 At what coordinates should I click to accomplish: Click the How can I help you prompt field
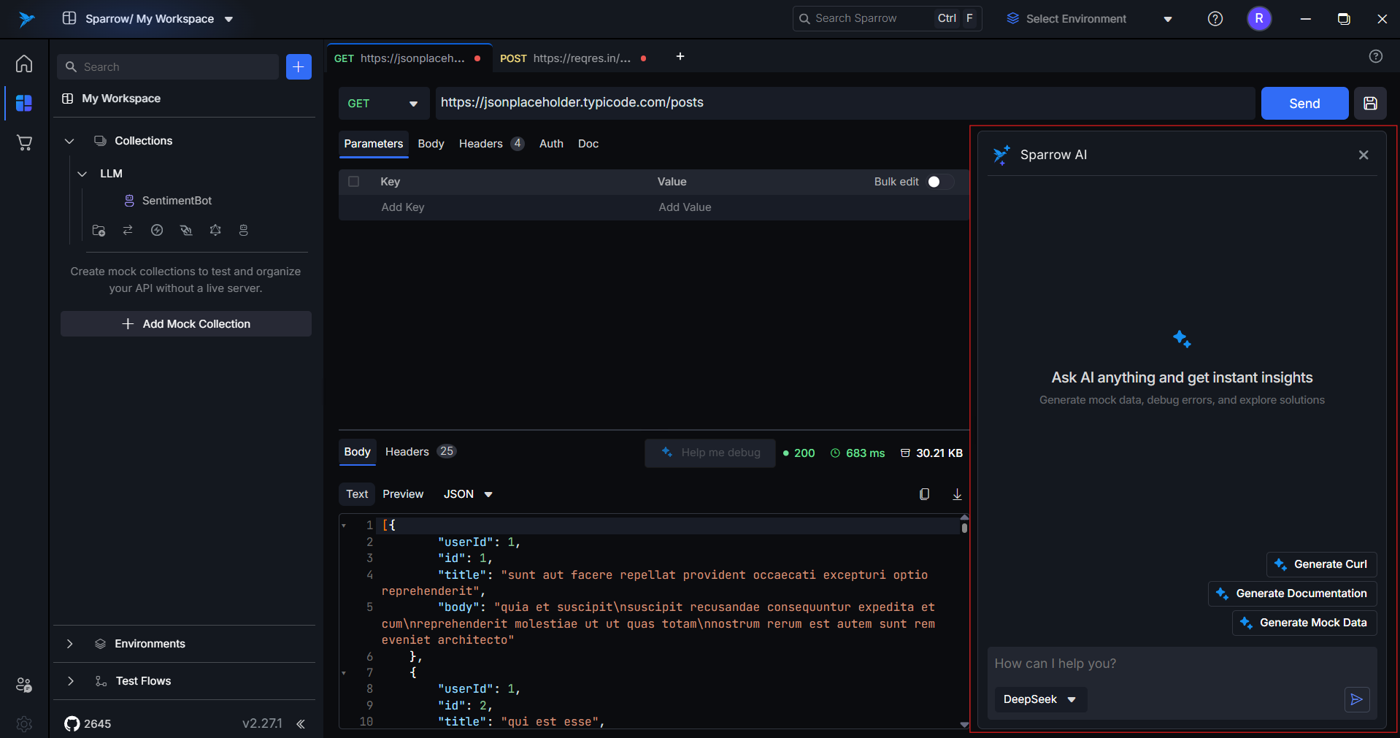coord(1182,664)
